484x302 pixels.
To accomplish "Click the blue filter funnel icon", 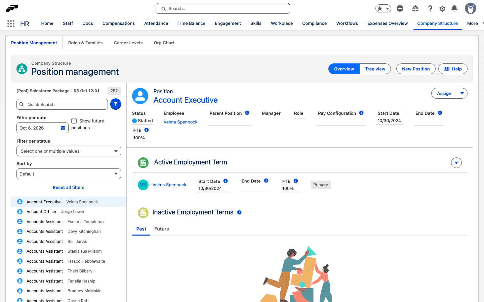I will click(x=116, y=104).
